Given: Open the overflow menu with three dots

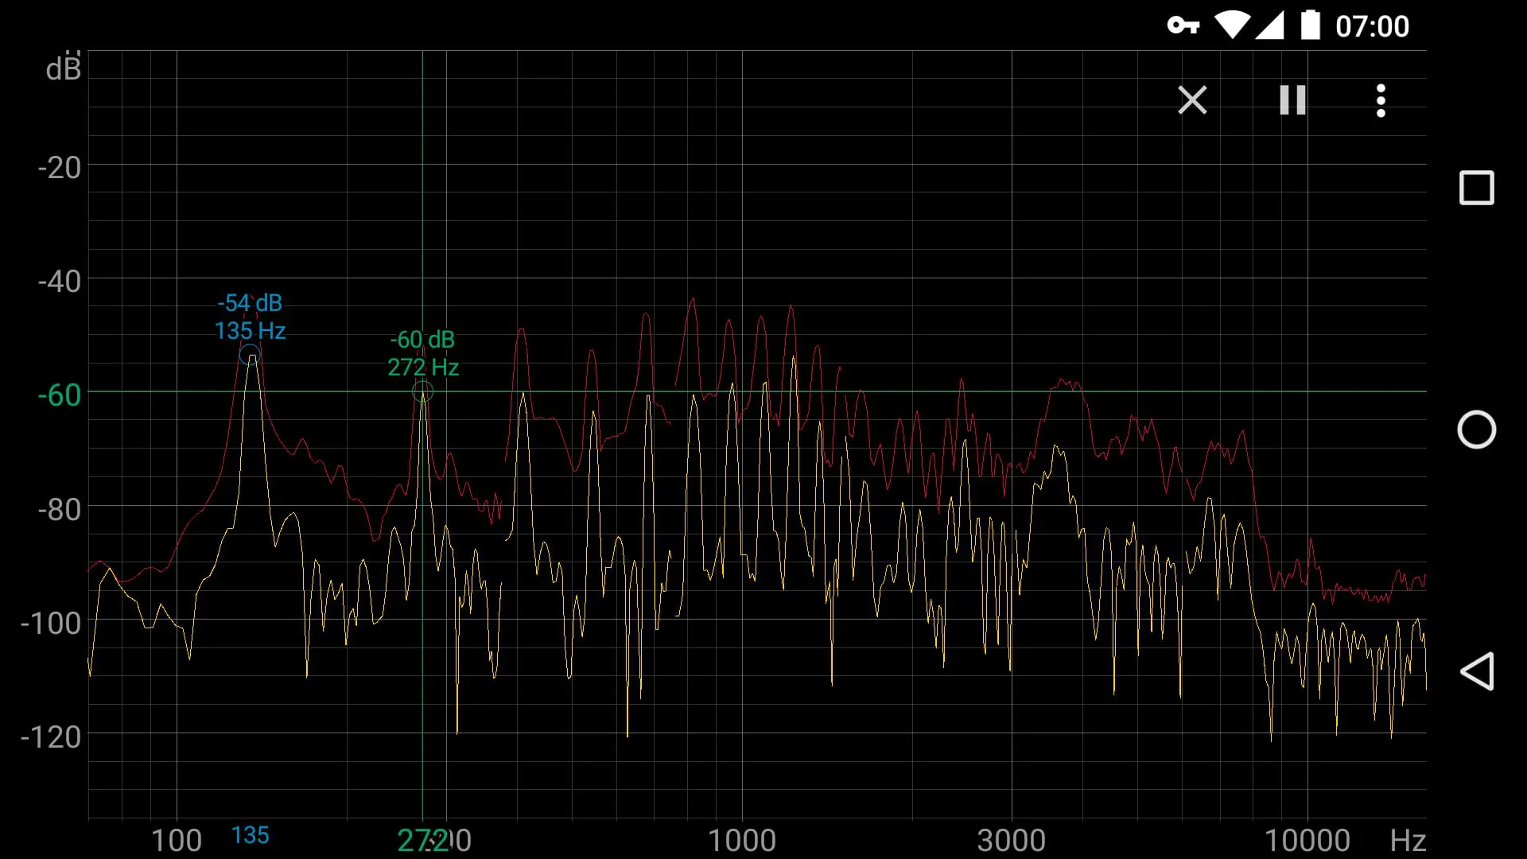Looking at the screenshot, I should (1381, 101).
